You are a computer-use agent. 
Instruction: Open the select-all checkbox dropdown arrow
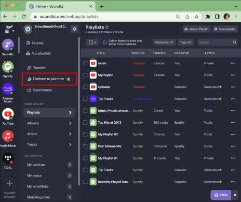[95, 43]
